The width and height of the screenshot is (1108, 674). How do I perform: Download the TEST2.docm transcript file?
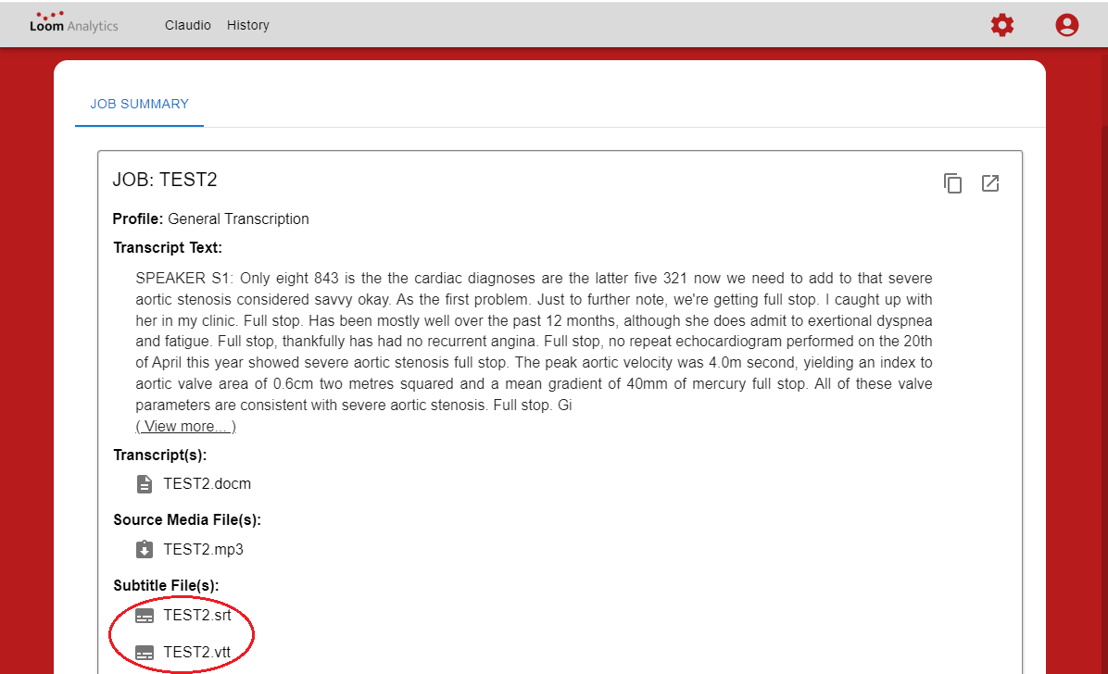[x=207, y=484]
